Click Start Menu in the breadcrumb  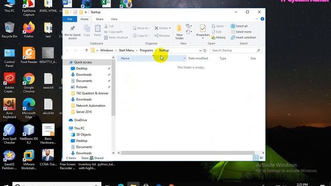click(x=126, y=51)
